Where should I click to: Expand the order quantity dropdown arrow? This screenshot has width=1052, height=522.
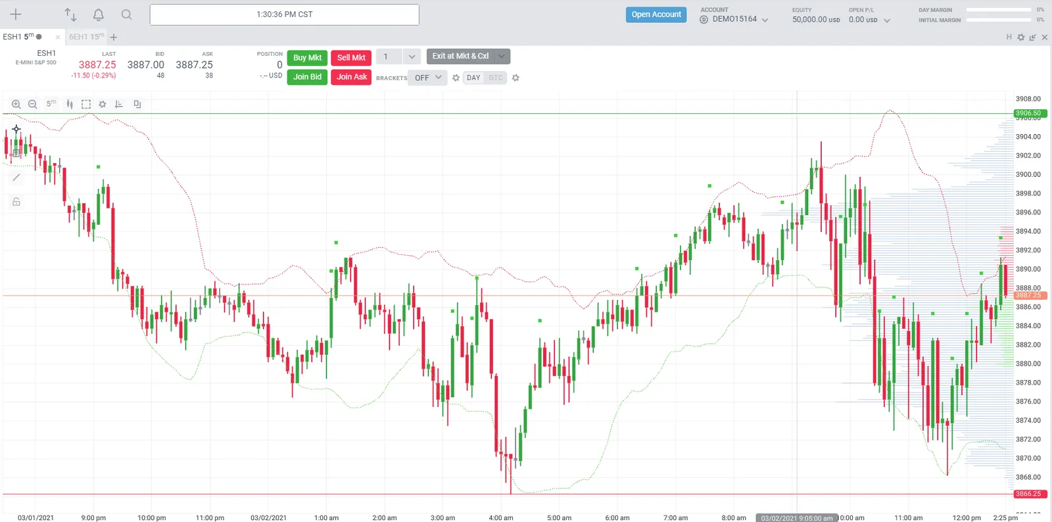tap(412, 57)
